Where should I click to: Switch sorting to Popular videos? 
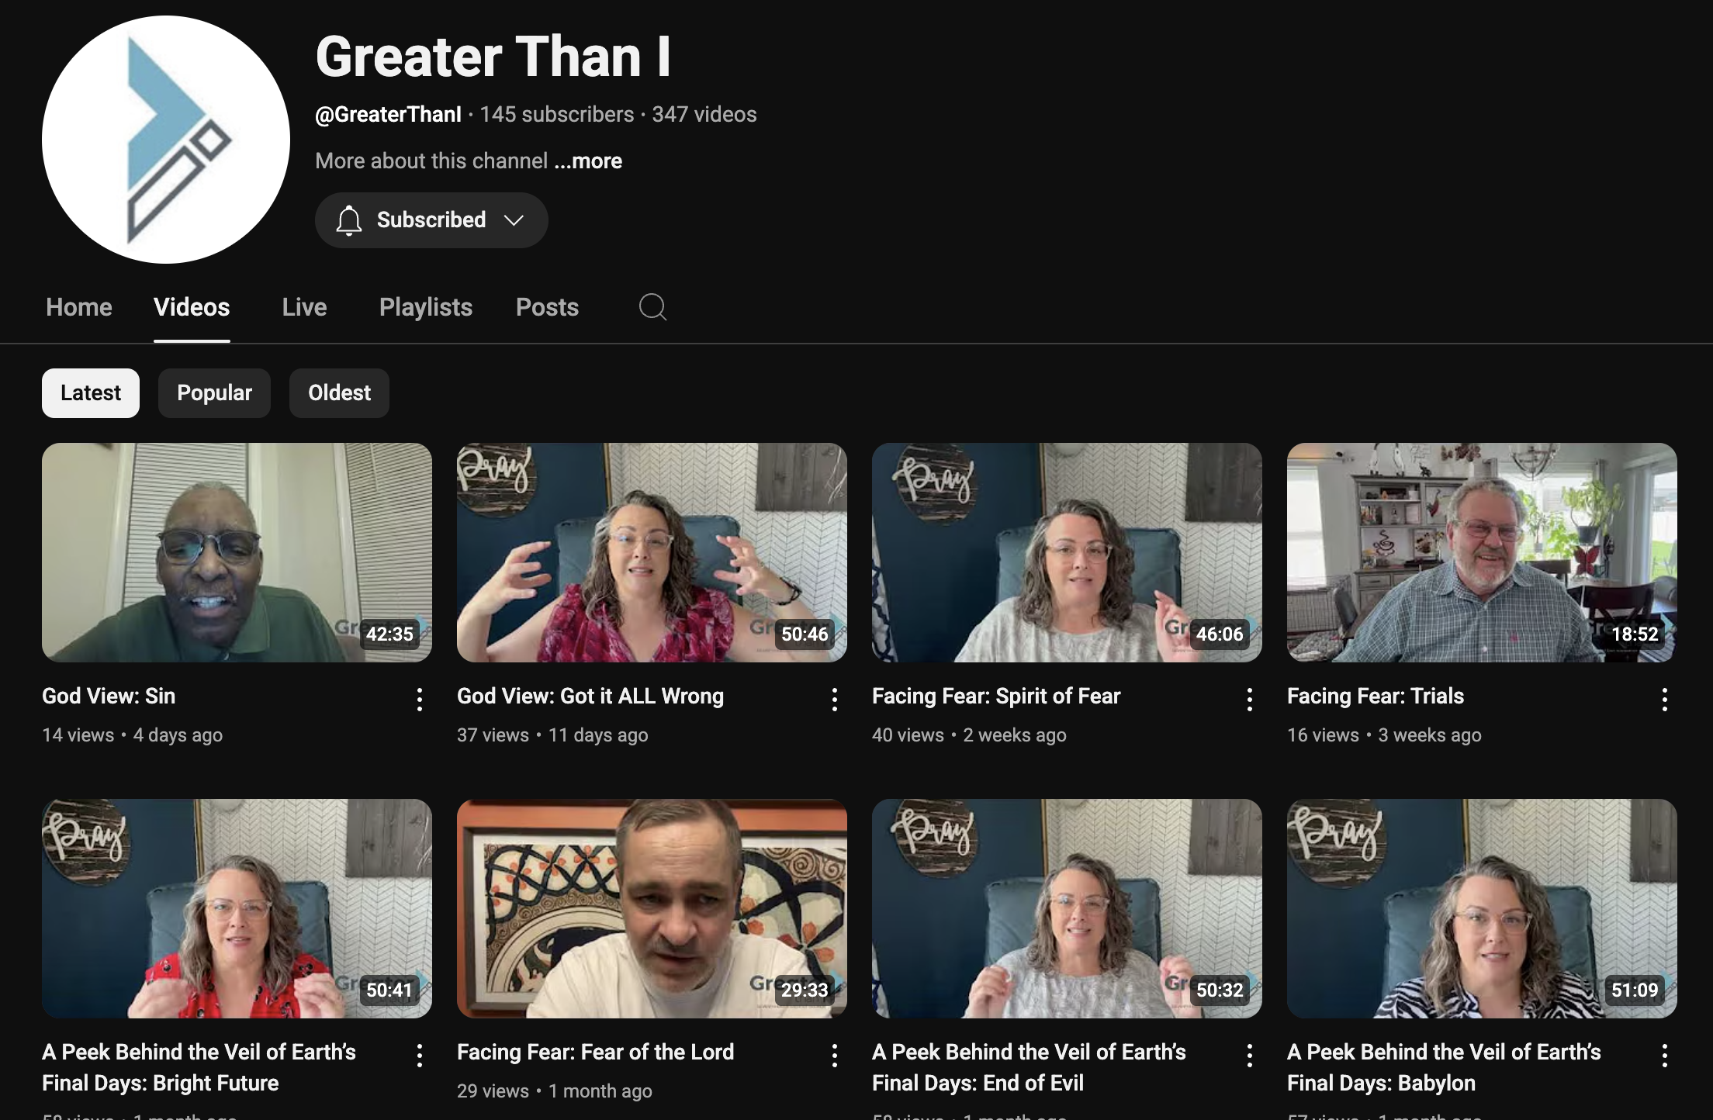214,393
